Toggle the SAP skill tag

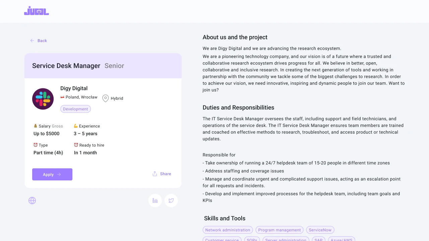click(x=318, y=239)
